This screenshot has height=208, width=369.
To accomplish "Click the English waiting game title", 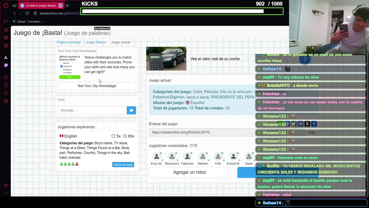I will [x=71, y=136].
